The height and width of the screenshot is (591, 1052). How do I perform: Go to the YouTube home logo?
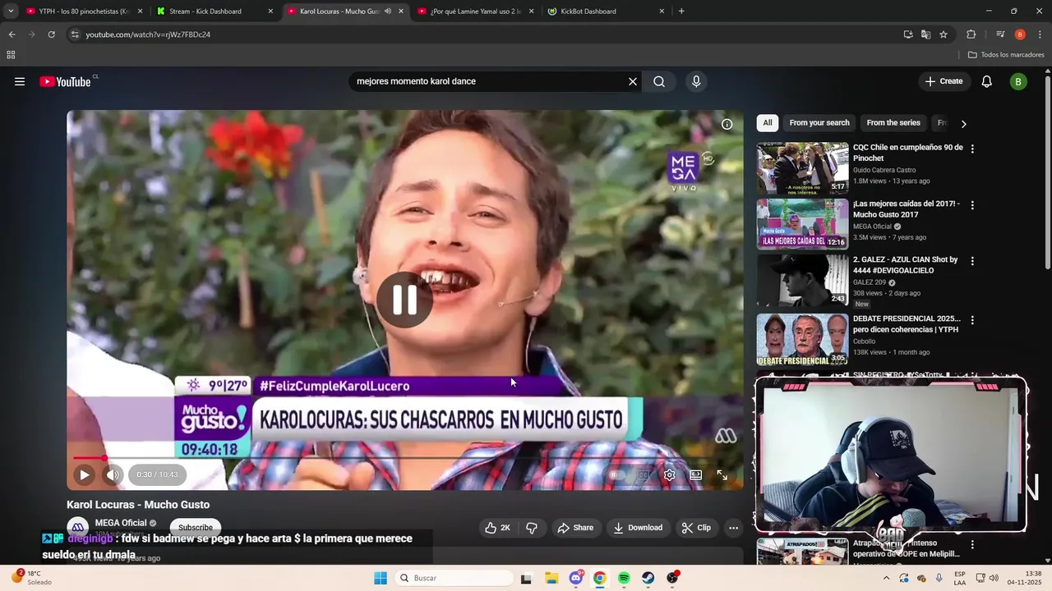click(66, 81)
